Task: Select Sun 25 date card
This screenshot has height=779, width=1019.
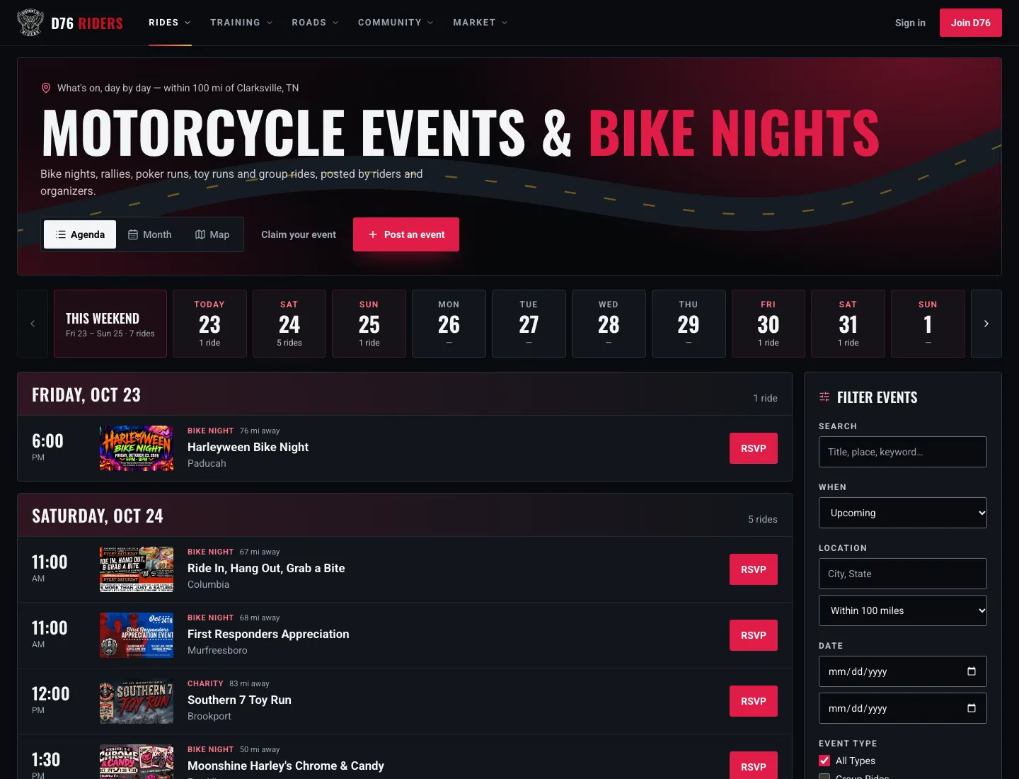Action: click(x=369, y=324)
